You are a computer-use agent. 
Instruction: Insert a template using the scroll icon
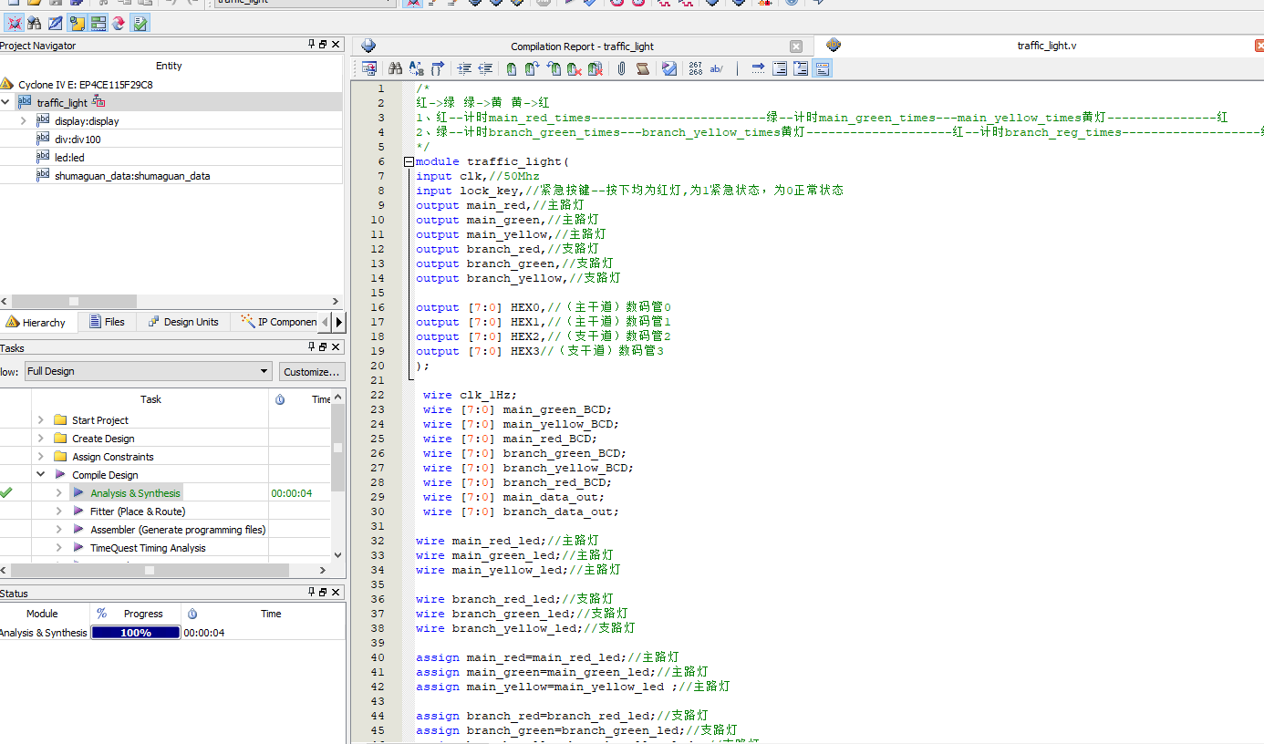click(642, 68)
